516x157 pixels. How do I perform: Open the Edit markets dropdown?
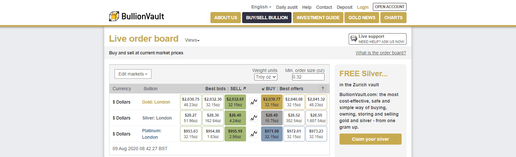[133, 74]
